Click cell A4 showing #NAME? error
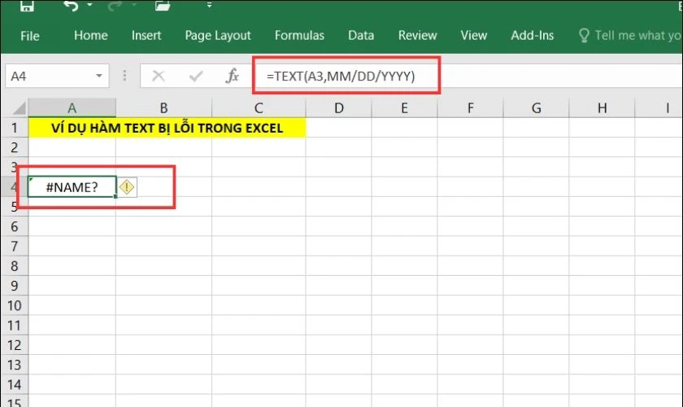This screenshot has height=407, width=683. pos(72,187)
